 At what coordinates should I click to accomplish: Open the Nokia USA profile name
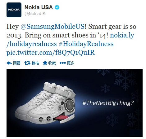(x=39, y=7)
